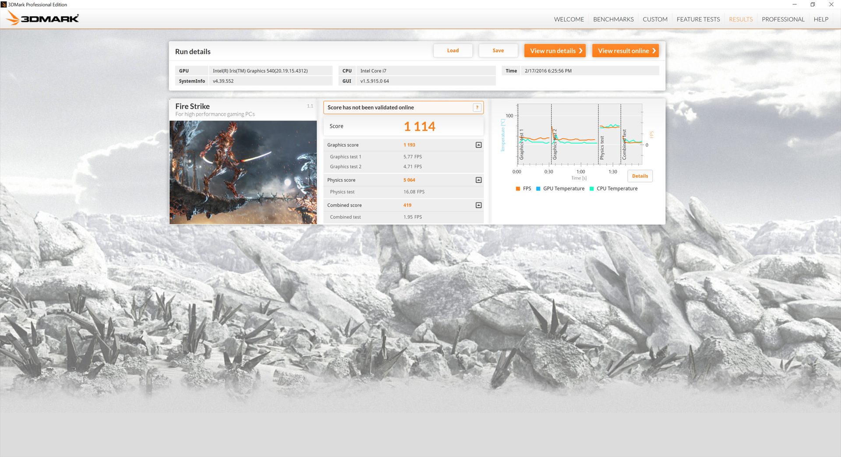The height and width of the screenshot is (457, 841).
Task: Click the performance monitoring chart
Action: tap(580, 135)
